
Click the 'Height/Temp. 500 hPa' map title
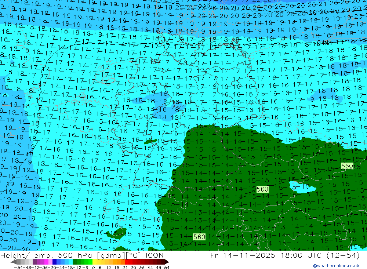(46, 255)
